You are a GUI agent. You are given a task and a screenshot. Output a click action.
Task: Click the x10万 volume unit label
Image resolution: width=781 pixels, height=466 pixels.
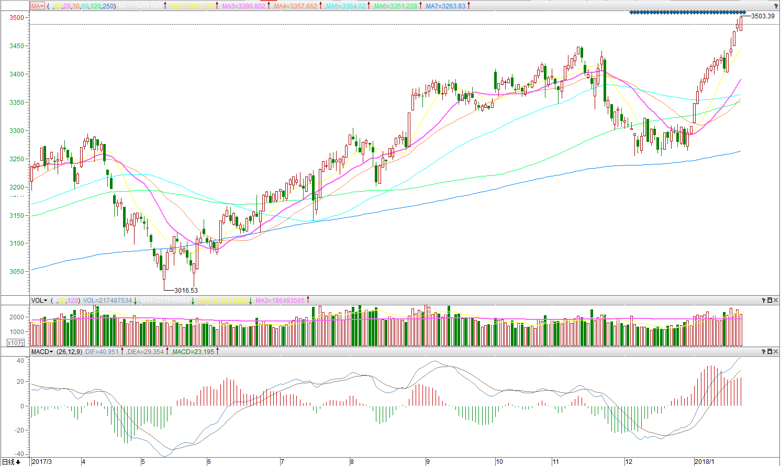point(16,343)
